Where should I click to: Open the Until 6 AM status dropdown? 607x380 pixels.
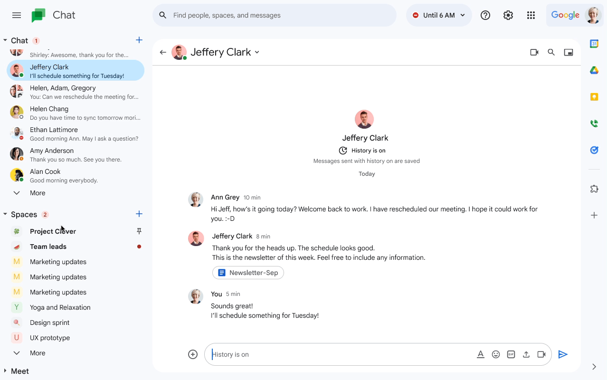click(x=438, y=15)
